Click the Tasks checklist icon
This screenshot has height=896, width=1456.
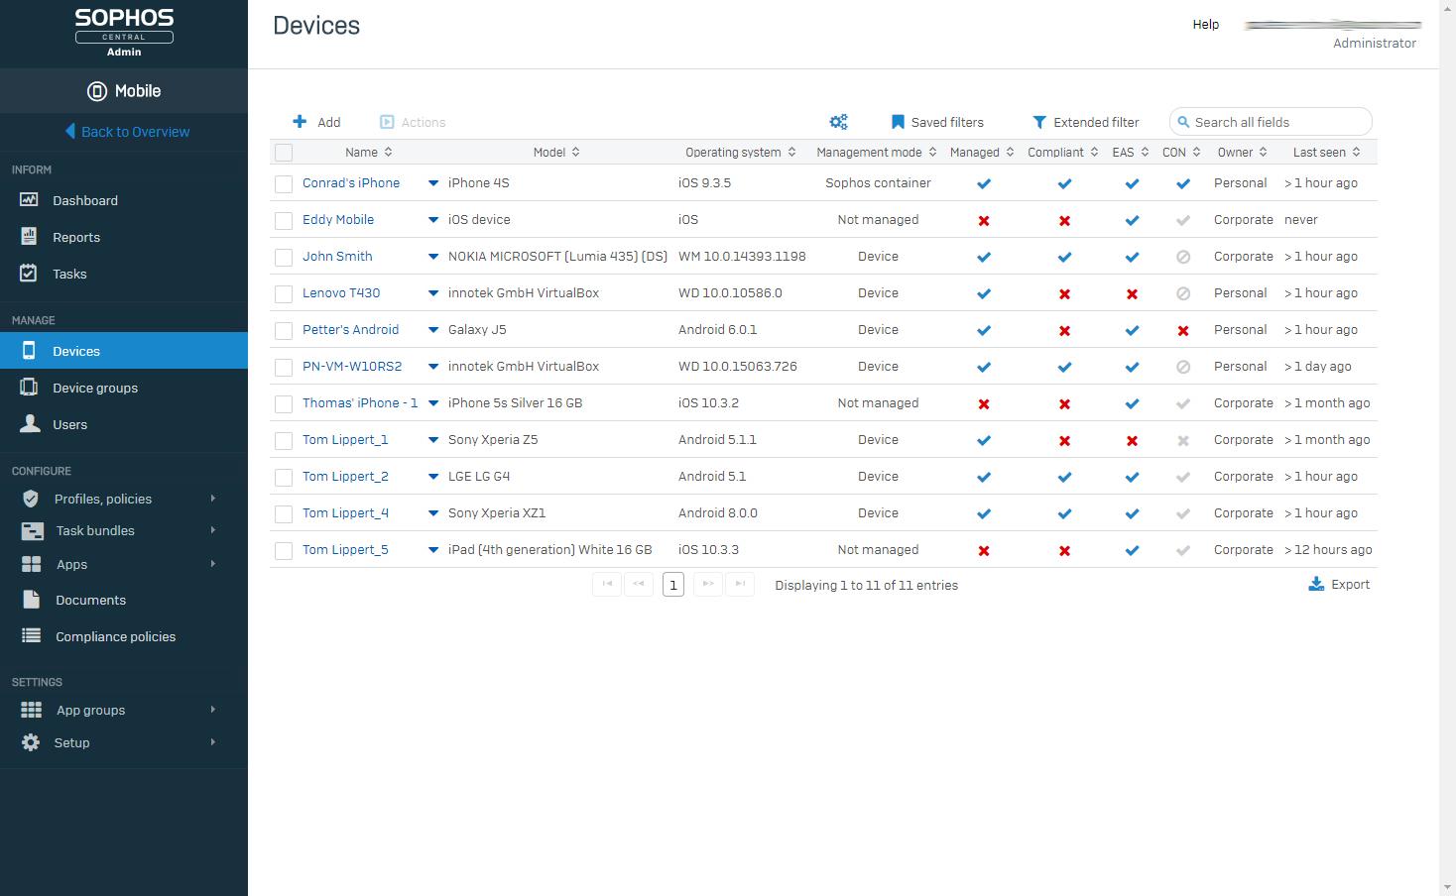click(x=29, y=274)
